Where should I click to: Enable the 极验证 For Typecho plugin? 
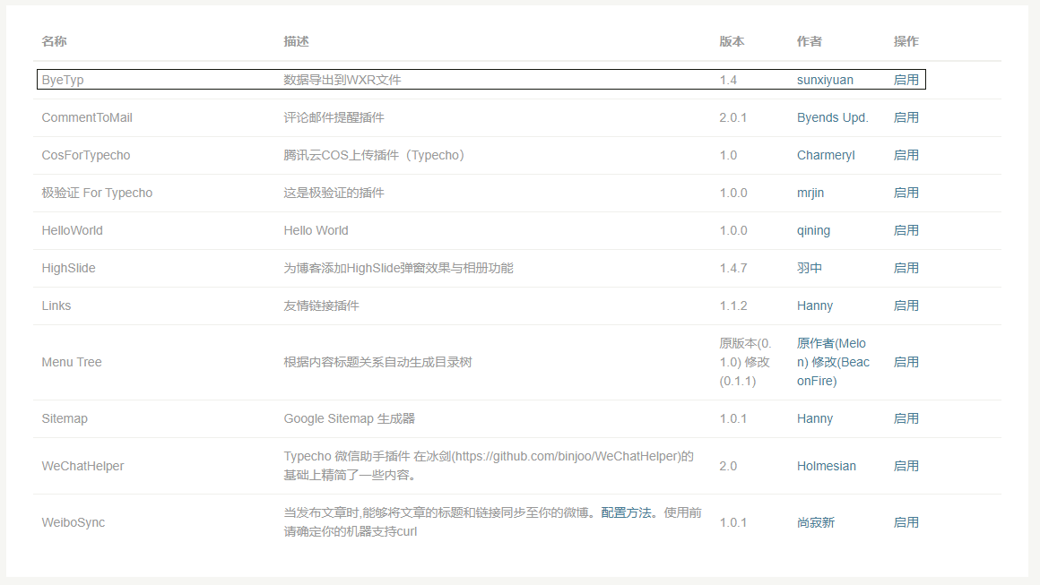click(906, 193)
